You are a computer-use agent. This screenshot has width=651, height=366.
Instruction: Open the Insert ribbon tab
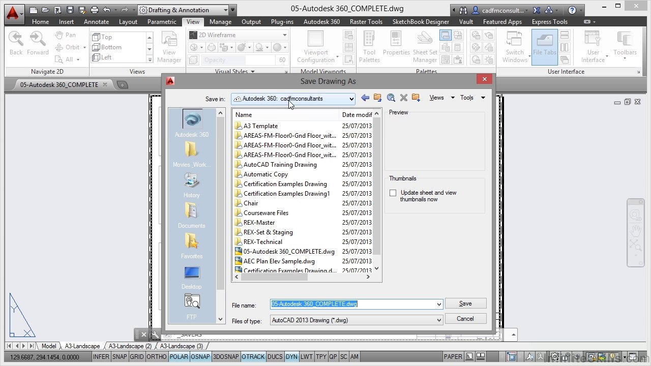[66, 22]
